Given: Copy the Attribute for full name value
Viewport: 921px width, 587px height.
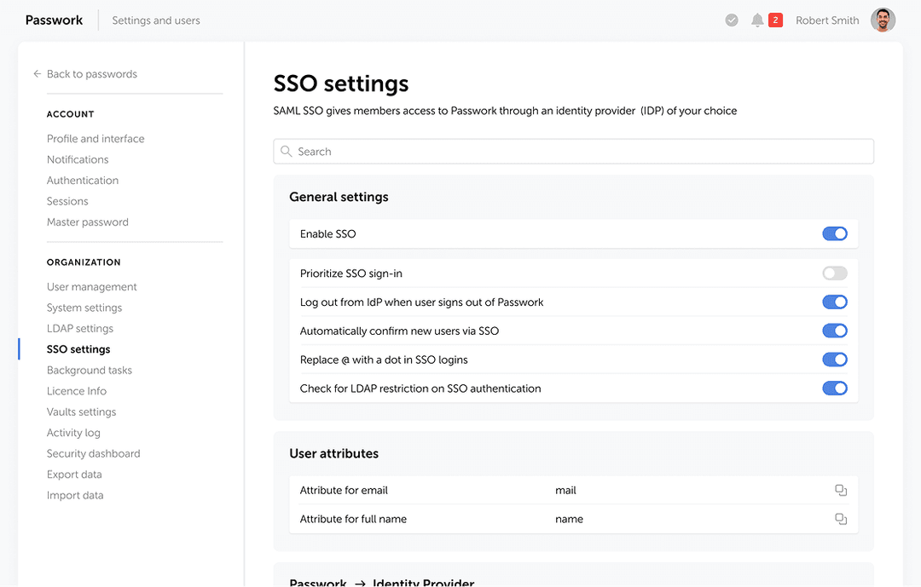Looking at the screenshot, I should pos(841,519).
